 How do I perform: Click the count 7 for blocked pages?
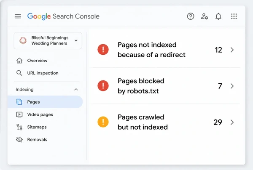[220, 86]
